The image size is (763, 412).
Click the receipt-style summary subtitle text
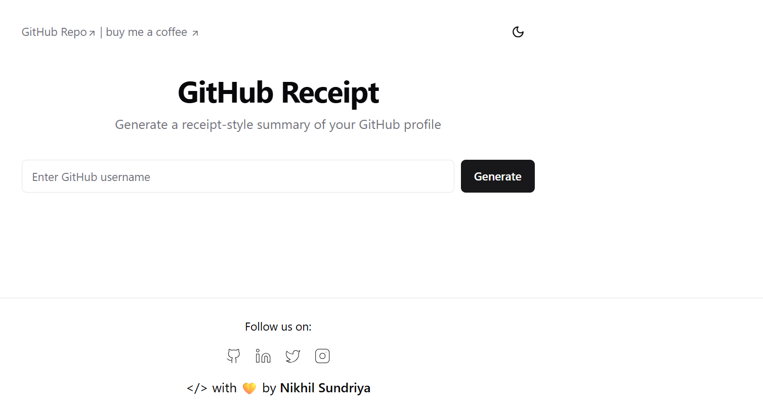[x=278, y=124]
